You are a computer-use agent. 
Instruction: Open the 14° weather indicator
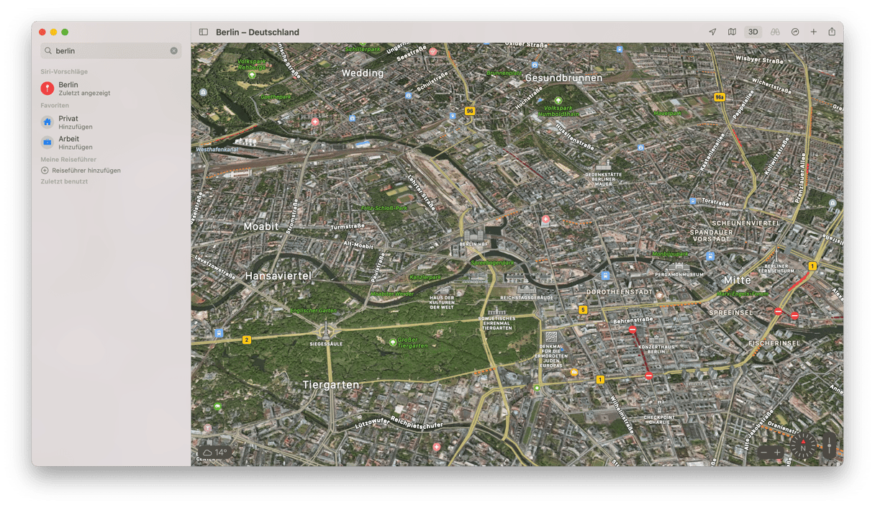point(215,453)
